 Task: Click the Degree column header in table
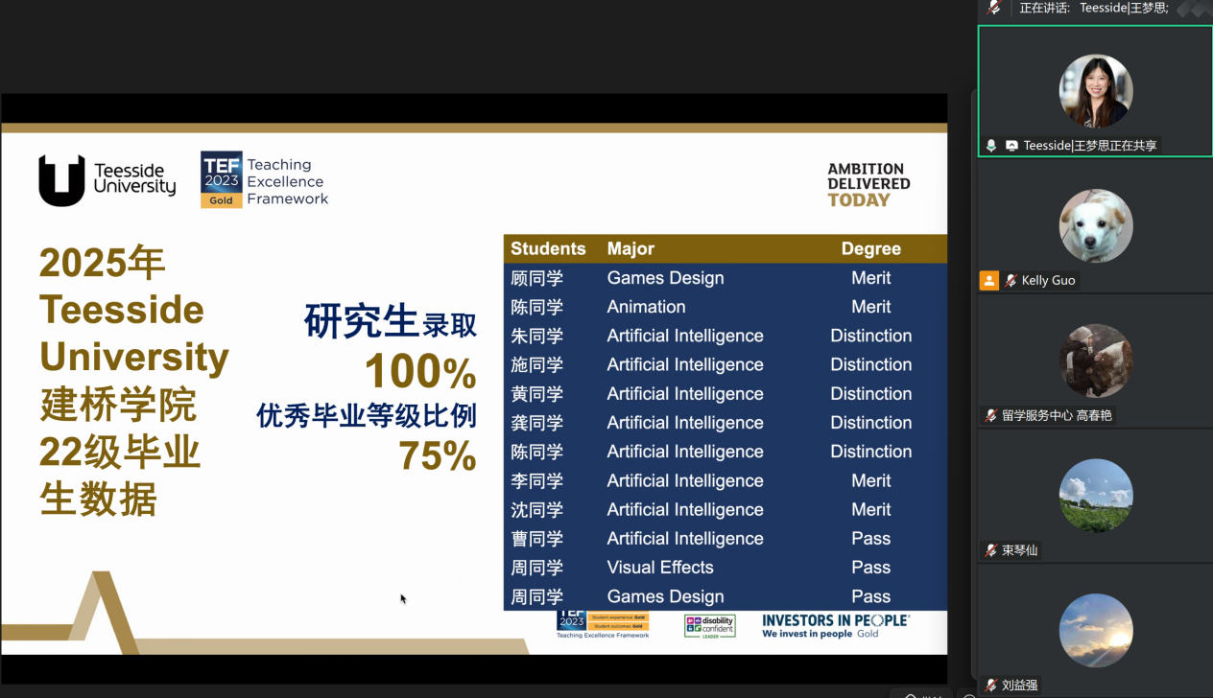[870, 248]
